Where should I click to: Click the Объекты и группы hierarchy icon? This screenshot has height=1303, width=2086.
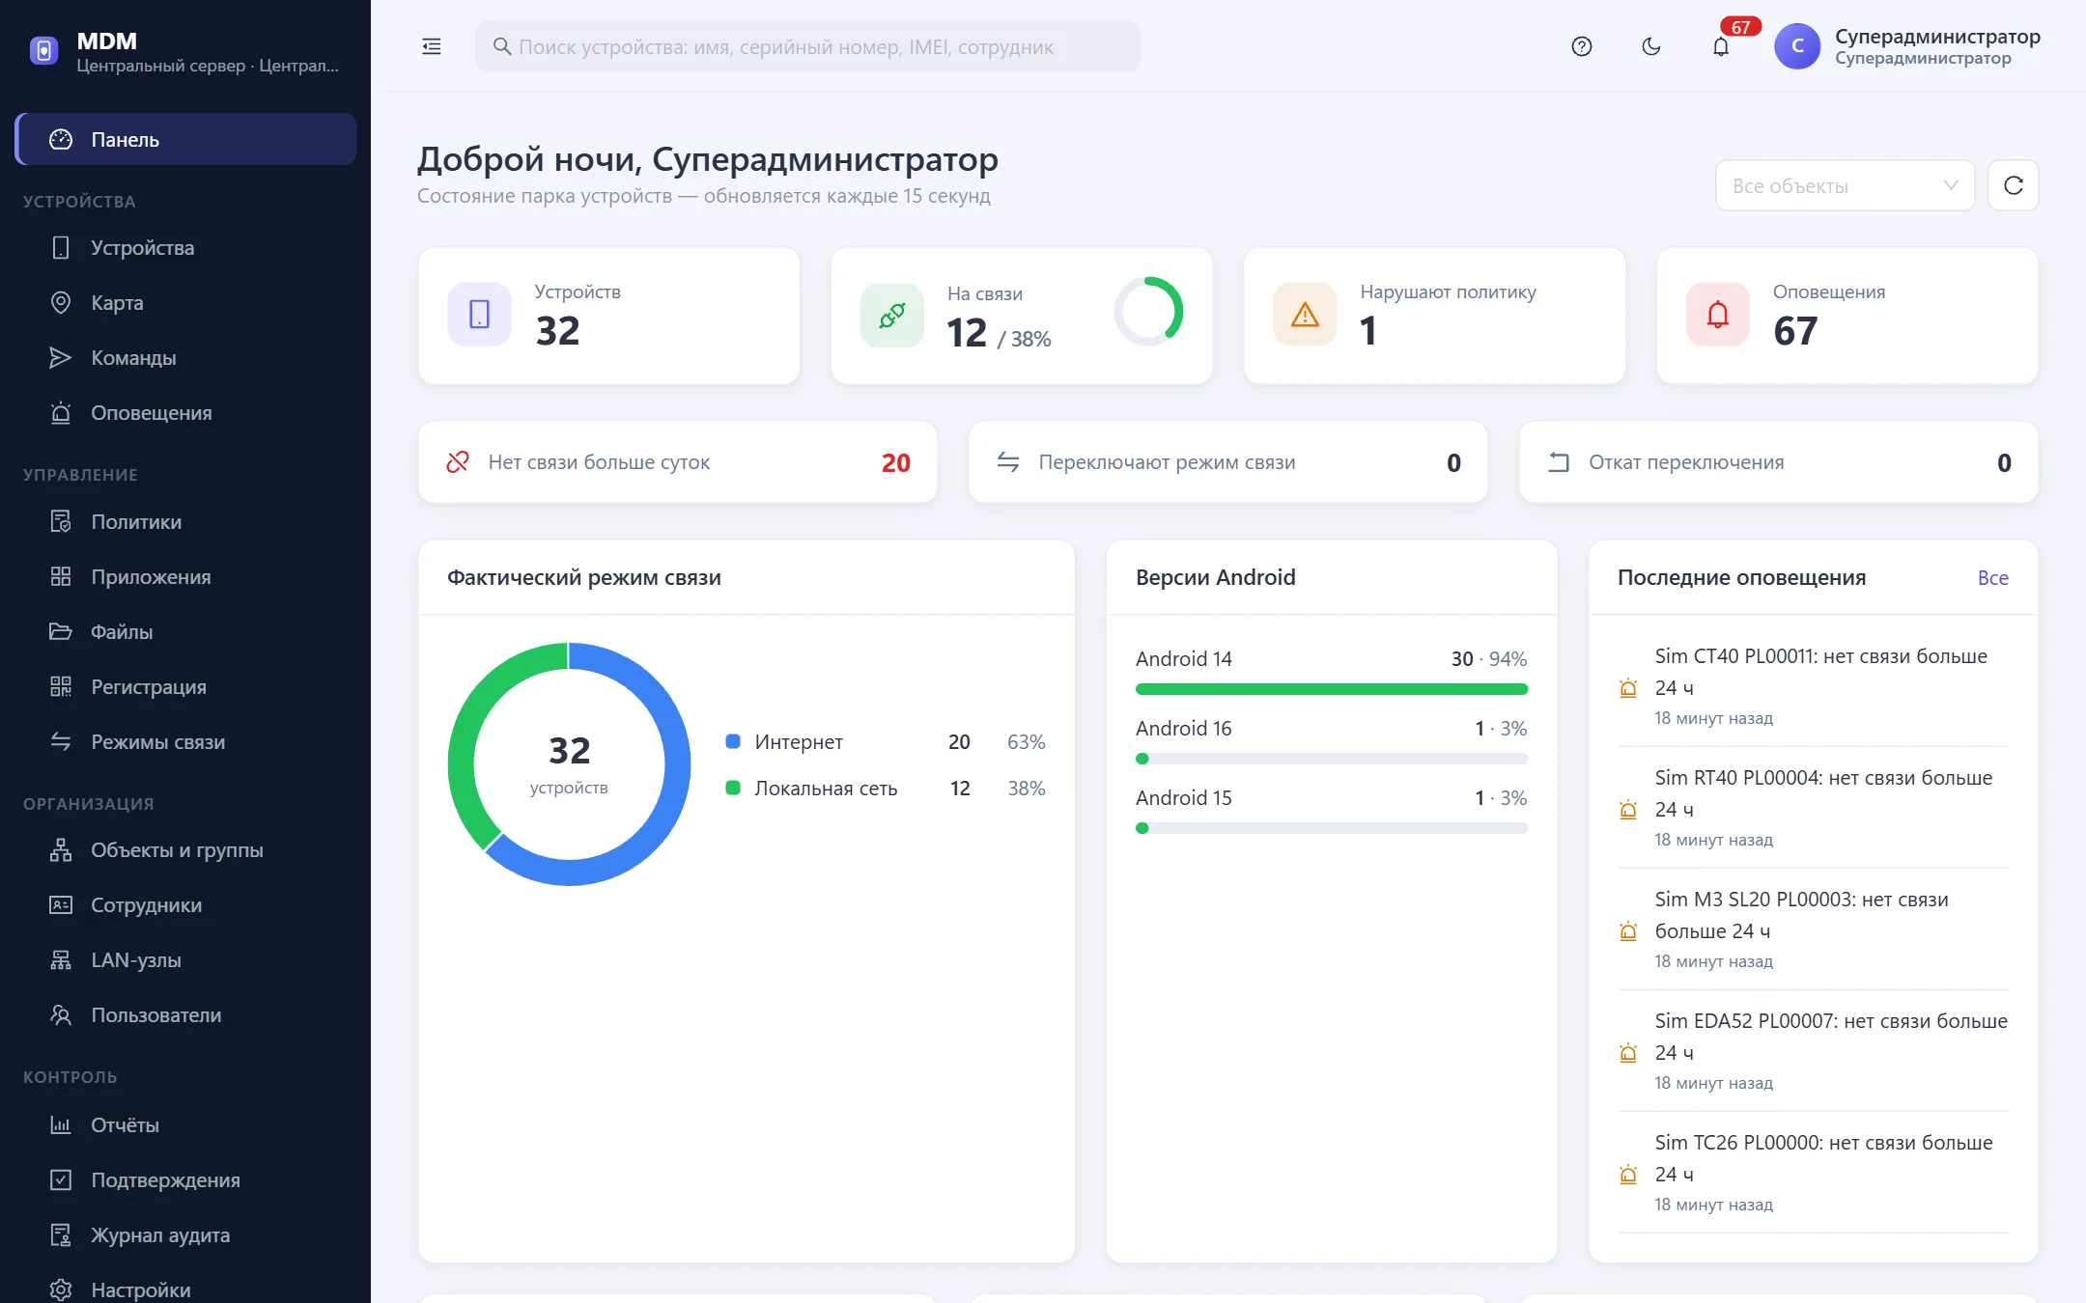[61, 850]
